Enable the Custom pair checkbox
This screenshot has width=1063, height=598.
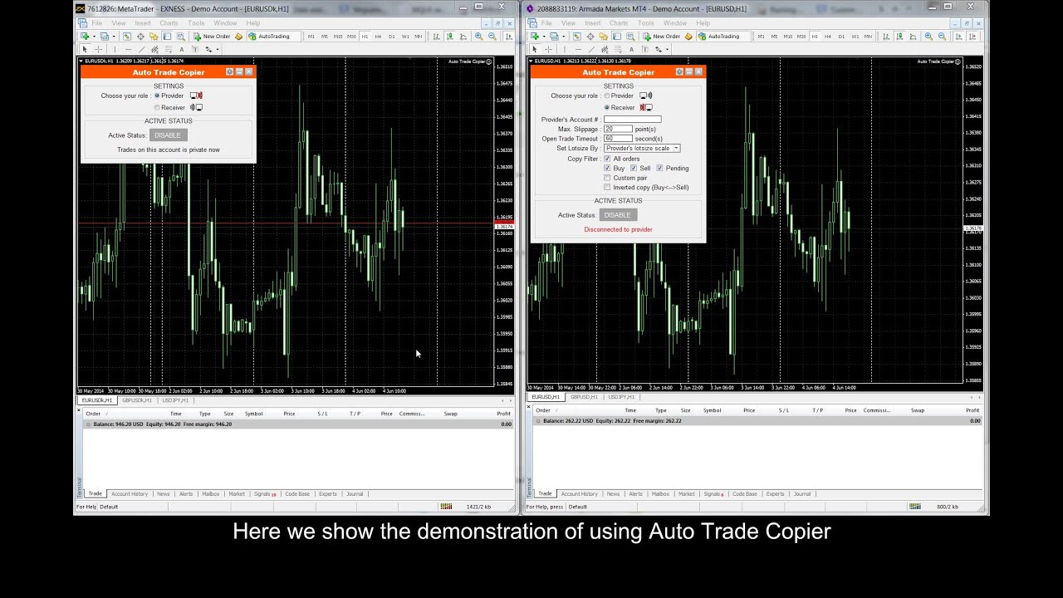[x=607, y=178]
